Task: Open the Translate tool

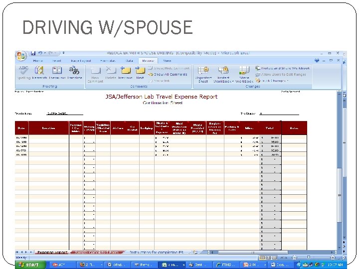Action: (x=74, y=73)
